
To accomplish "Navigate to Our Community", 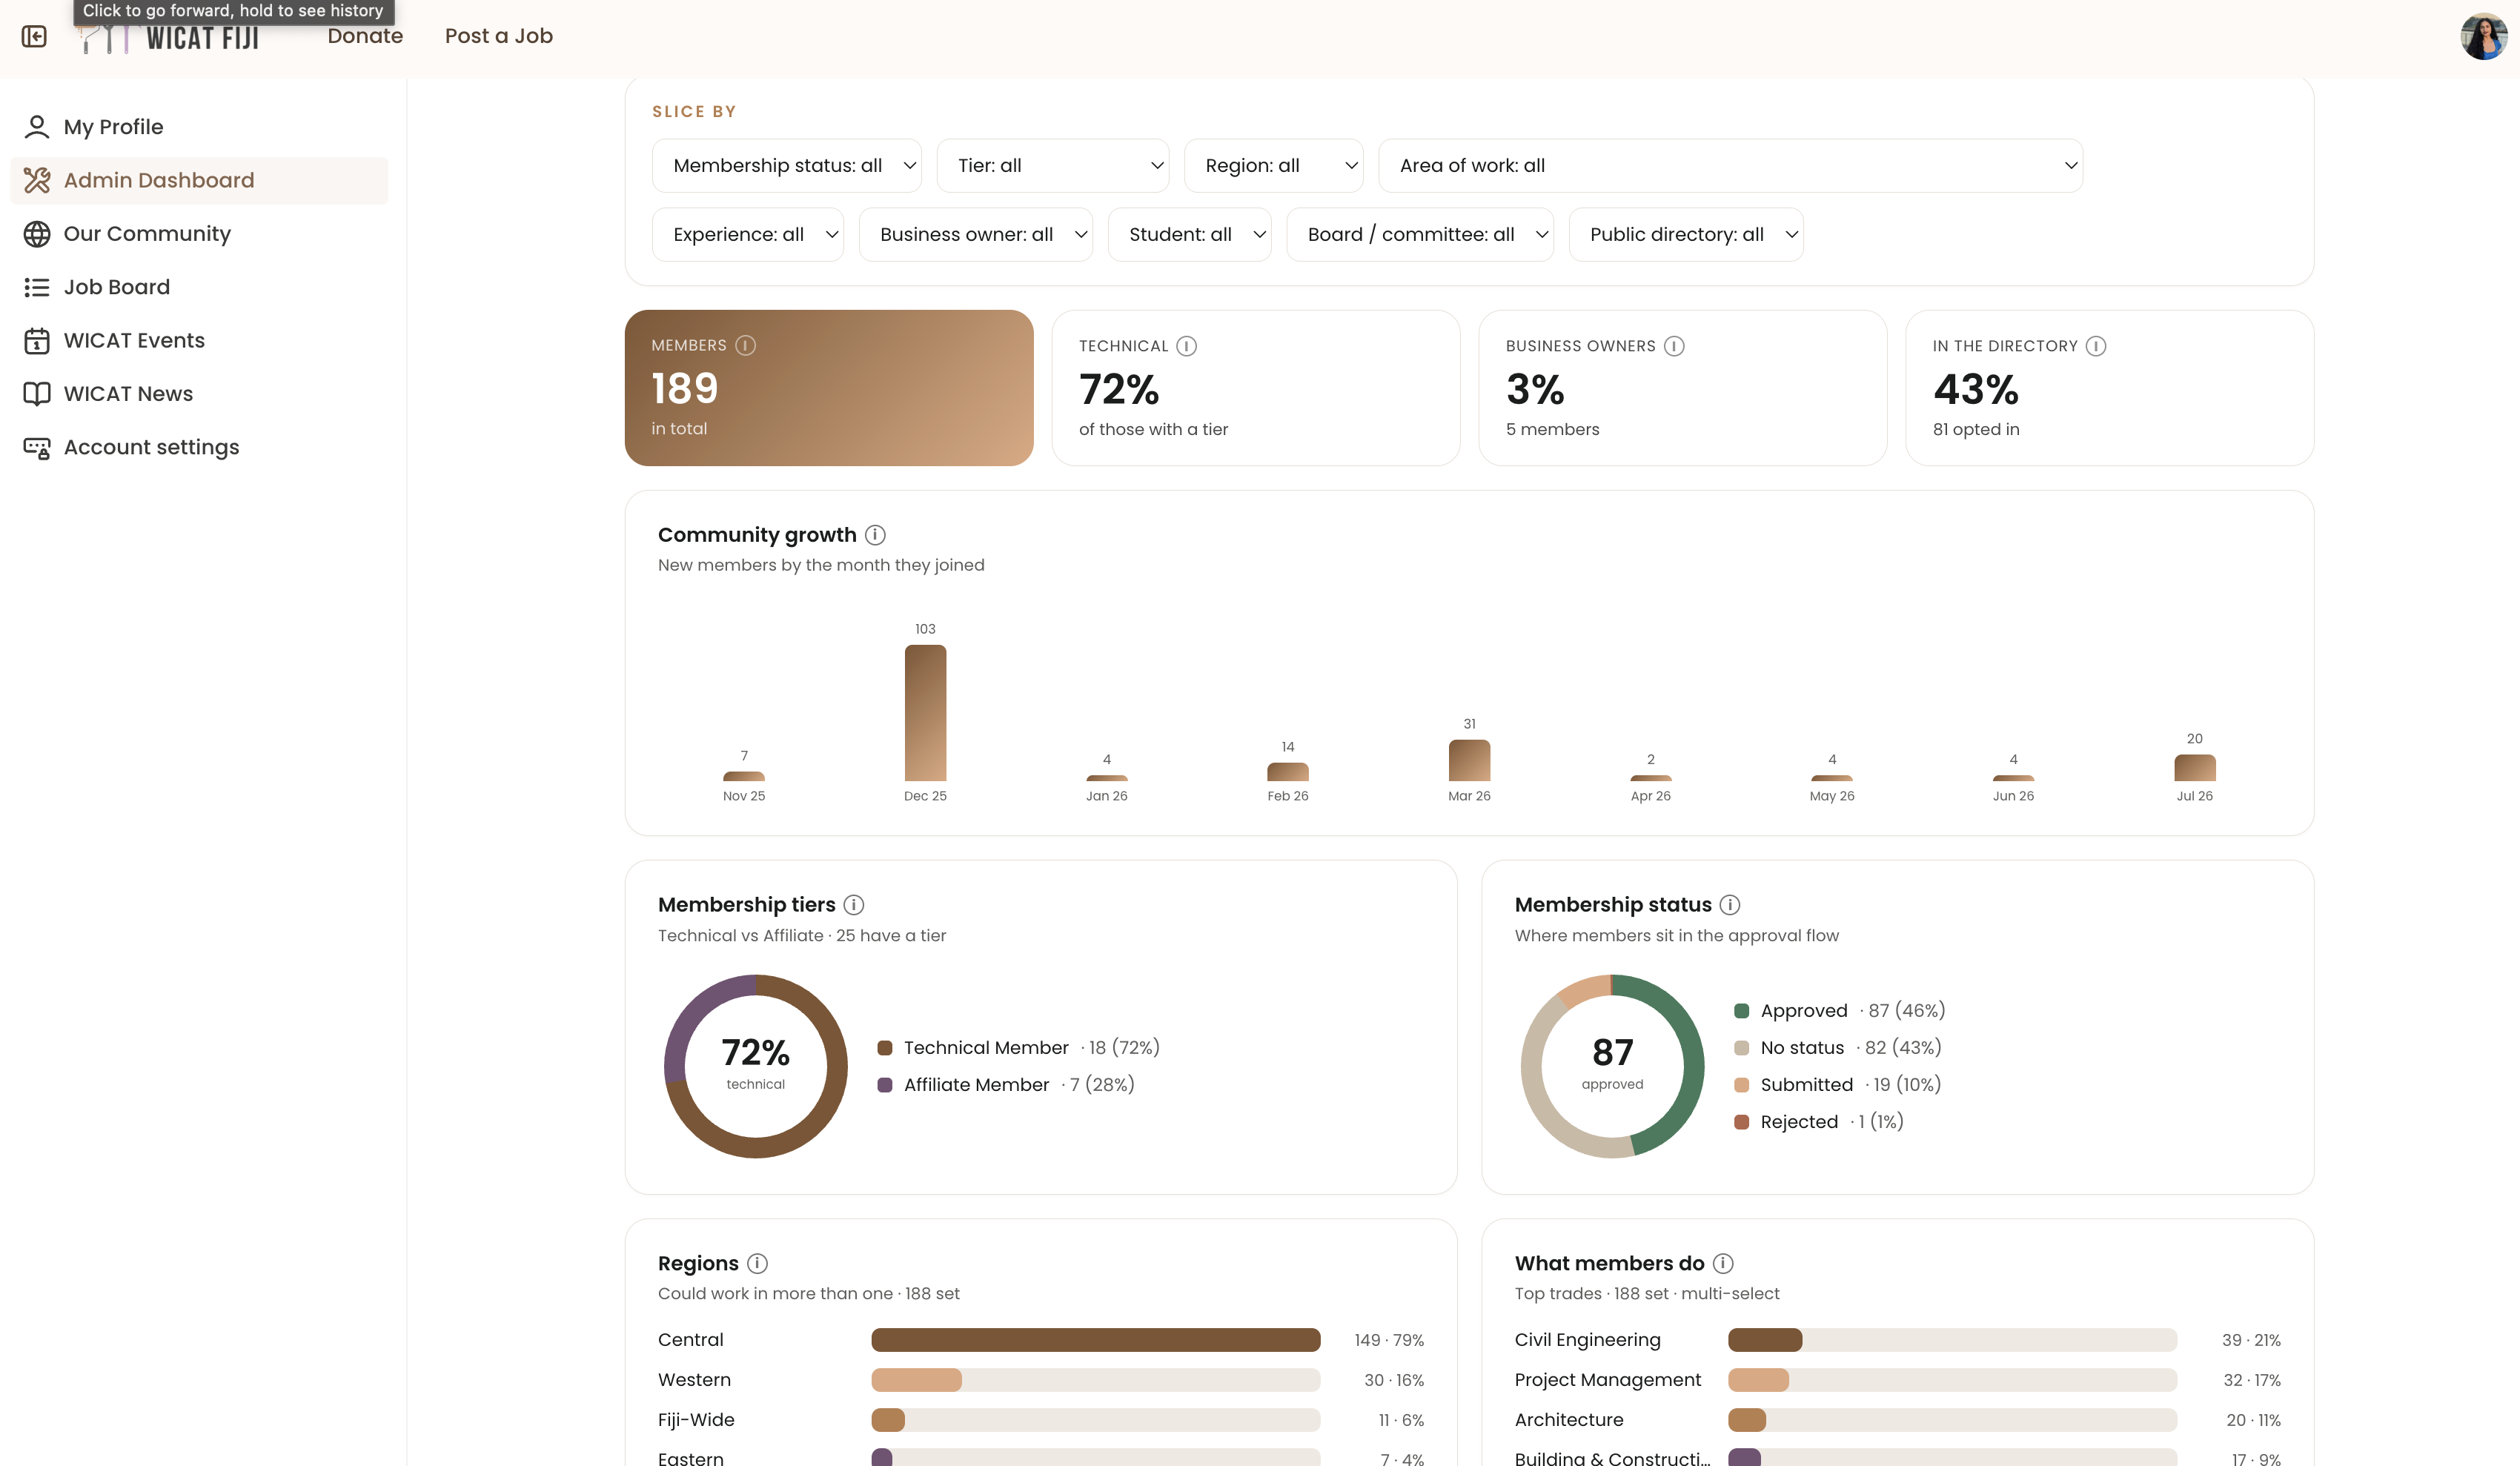I will pos(199,234).
